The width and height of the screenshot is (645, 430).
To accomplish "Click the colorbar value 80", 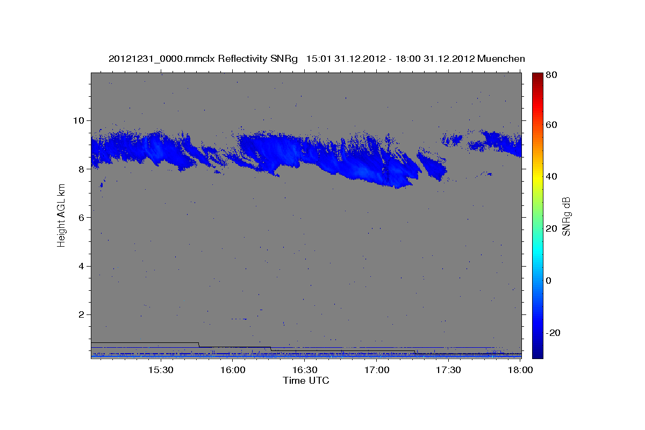I will [551, 75].
